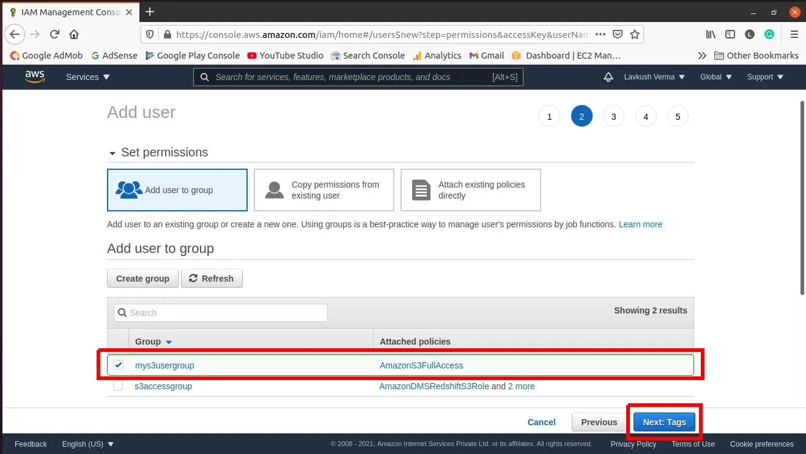Open page actions three-dot menu

(601, 34)
